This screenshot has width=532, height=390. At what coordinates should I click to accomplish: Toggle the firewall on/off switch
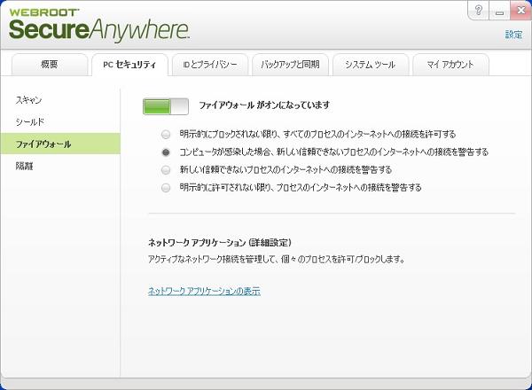pos(166,106)
